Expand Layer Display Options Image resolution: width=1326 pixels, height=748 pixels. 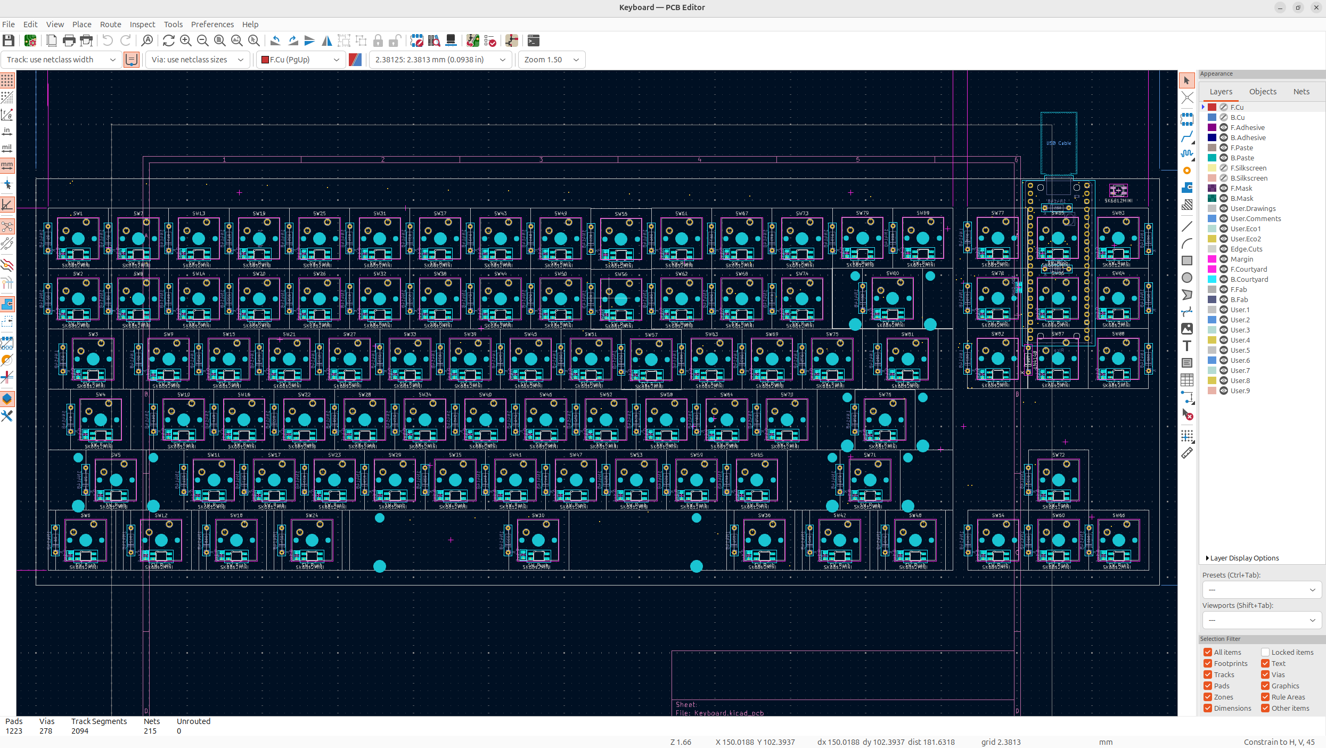tap(1242, 558)
